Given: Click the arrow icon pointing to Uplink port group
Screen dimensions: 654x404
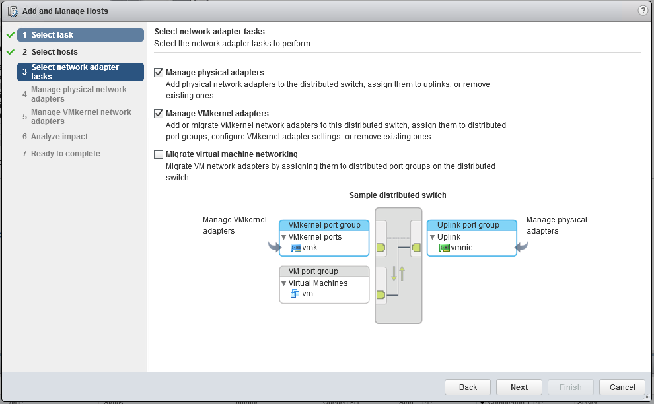Looking at the screenshot, I should [521, 246].
